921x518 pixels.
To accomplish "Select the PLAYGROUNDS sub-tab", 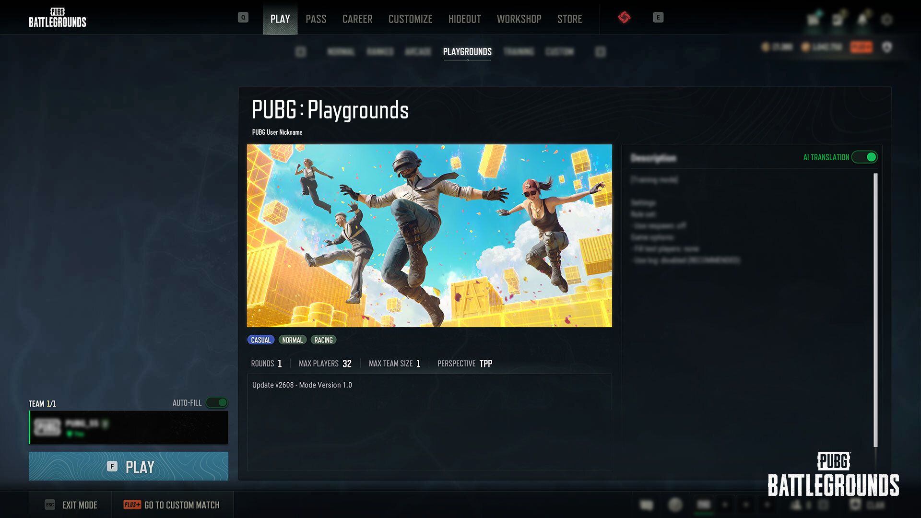I will pos(467,52).
